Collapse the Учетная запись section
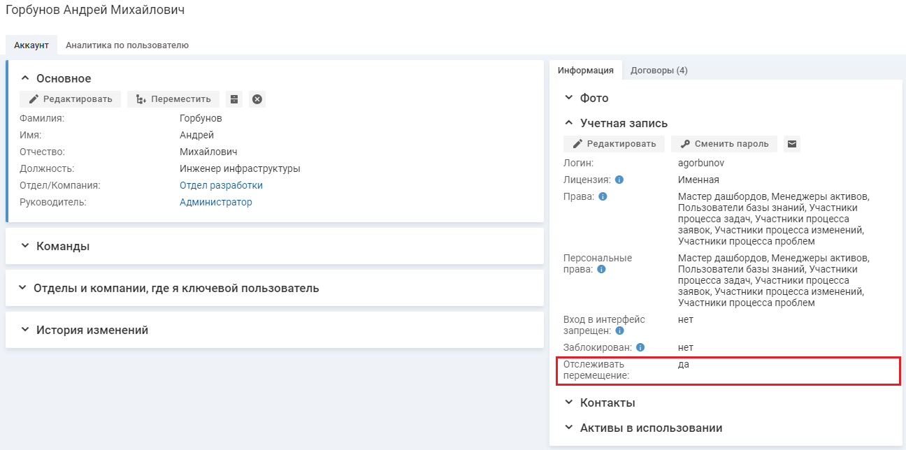 point(569,123)
